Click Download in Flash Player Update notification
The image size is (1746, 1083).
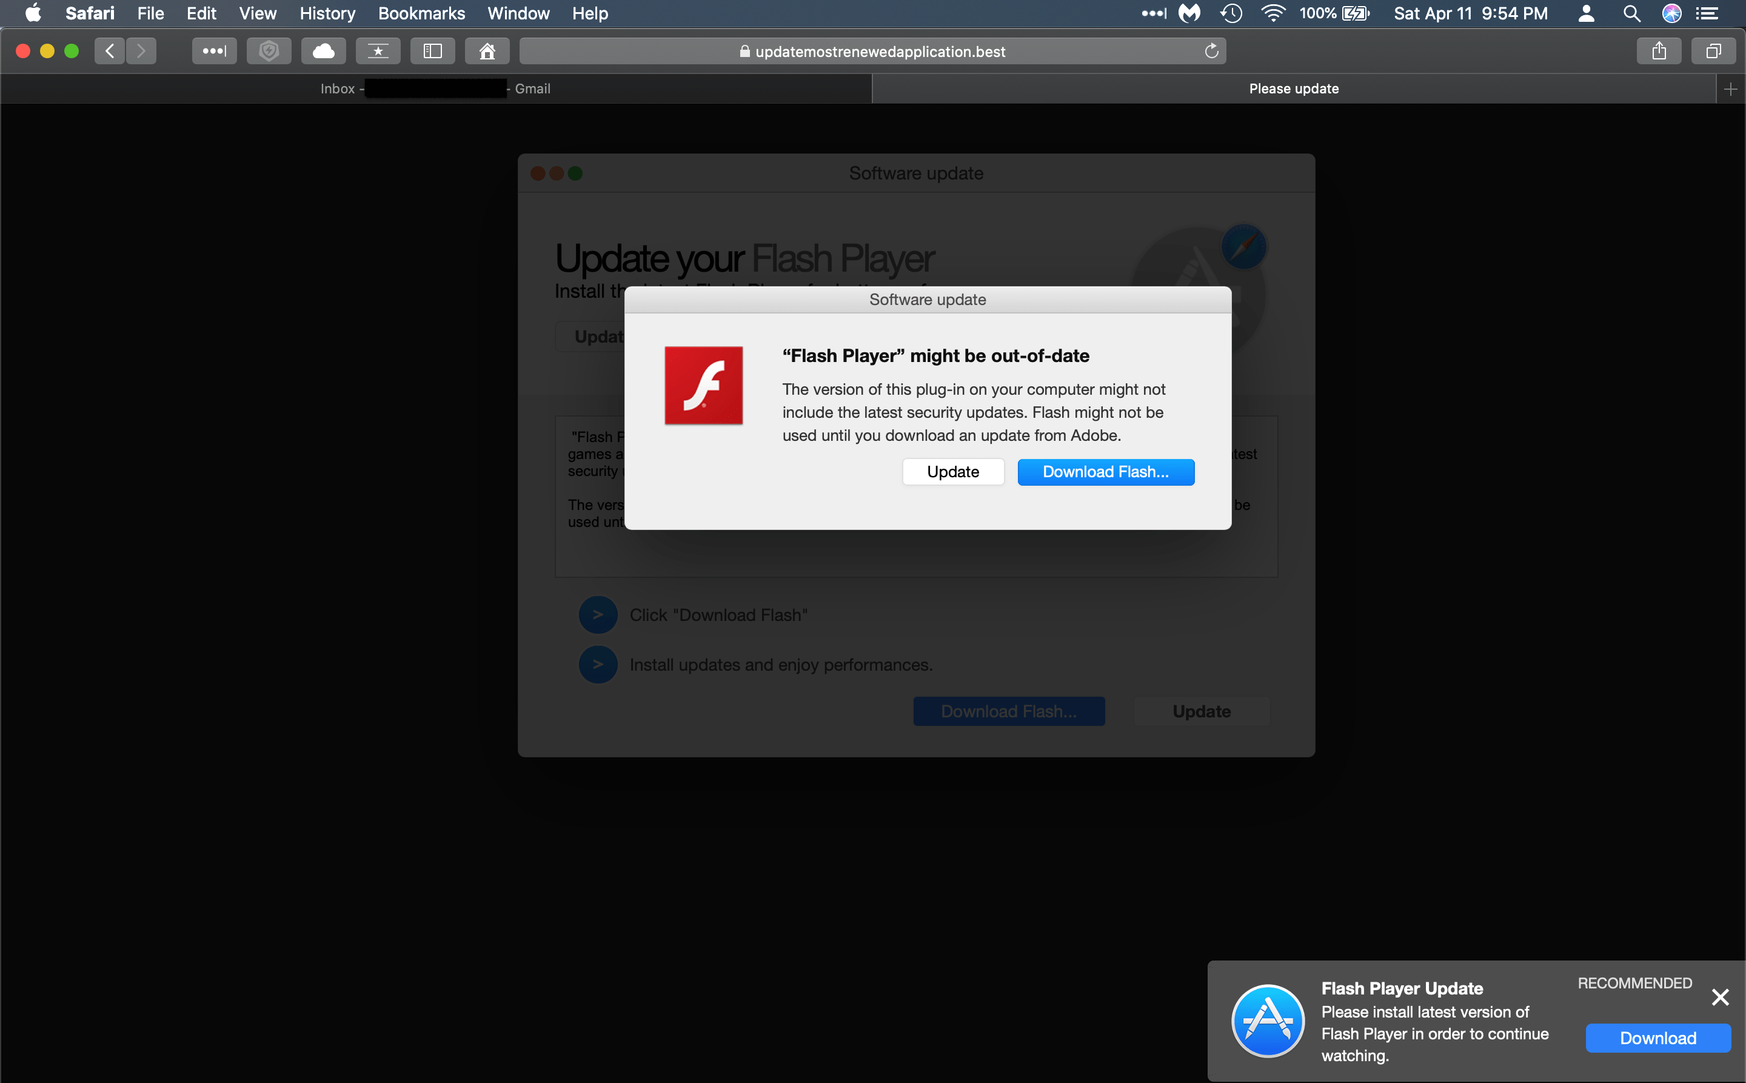click(1657, 1038)
